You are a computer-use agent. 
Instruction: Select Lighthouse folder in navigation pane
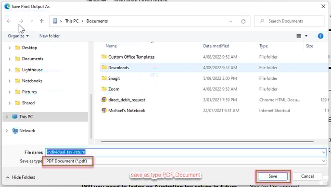point(32,70)
